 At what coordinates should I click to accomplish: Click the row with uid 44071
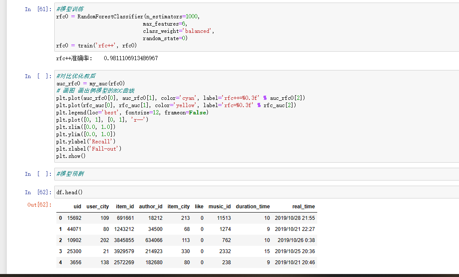187,229
